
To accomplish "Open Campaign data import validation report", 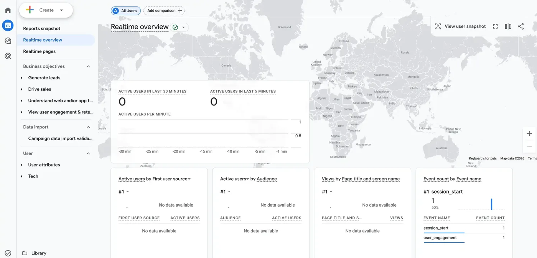I will pyautogui.click(x=60, y=138).
